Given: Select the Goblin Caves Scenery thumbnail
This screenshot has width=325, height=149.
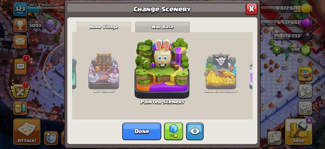Looking at the screenshot, I should coord(221,73).
